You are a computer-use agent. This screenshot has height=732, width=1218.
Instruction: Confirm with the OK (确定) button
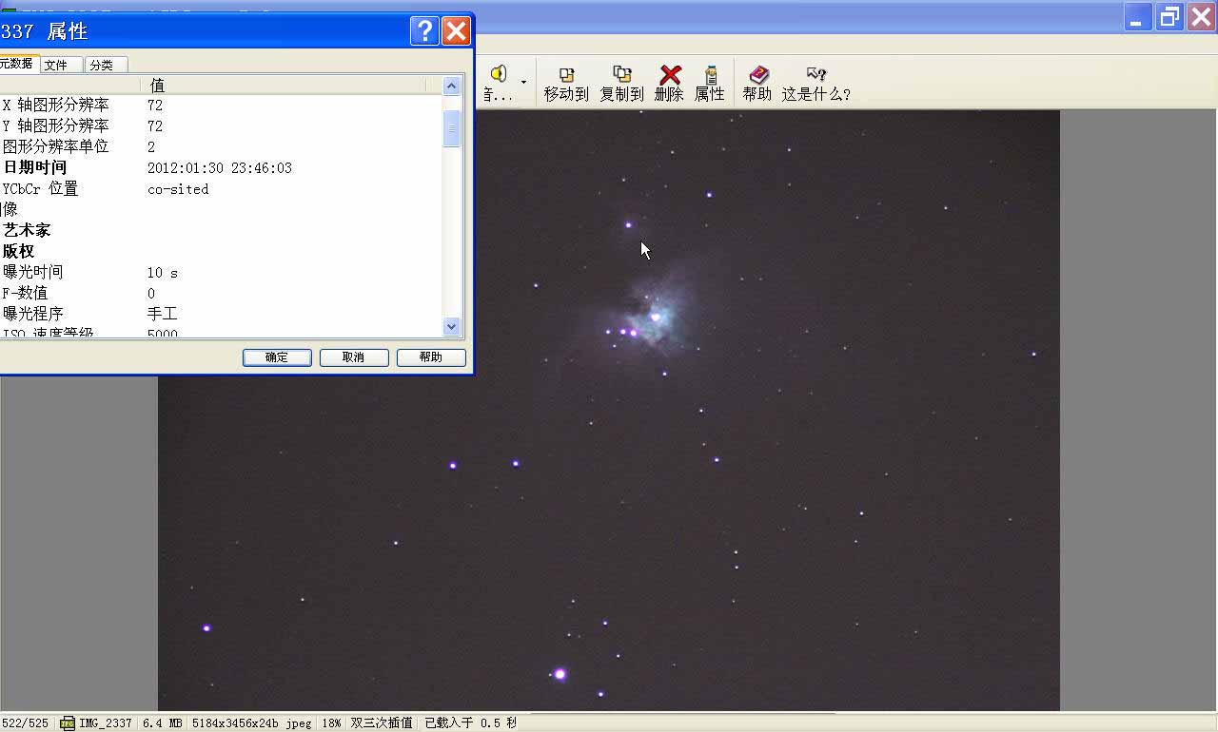pos(277,357)
